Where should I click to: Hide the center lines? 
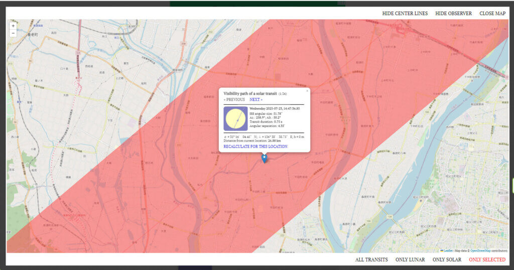[x=405, y=14]
